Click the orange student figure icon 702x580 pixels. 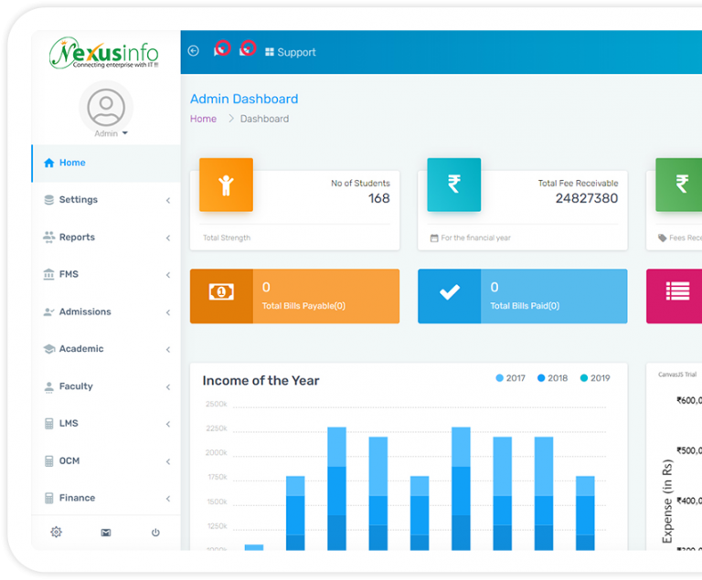tap(226, 185)
